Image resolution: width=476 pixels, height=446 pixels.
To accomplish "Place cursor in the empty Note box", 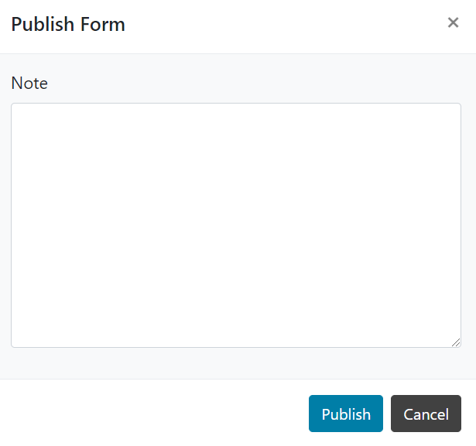I will point(236,225).
